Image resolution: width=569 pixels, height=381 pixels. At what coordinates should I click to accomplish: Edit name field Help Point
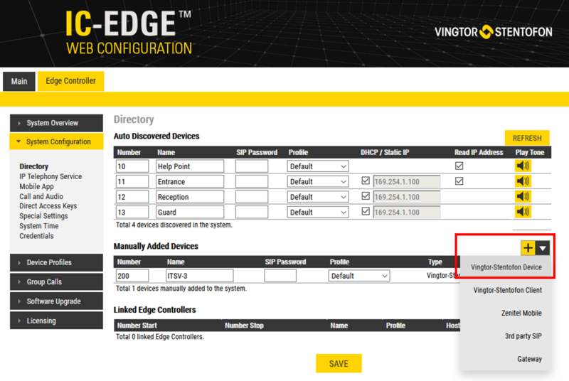190,166
